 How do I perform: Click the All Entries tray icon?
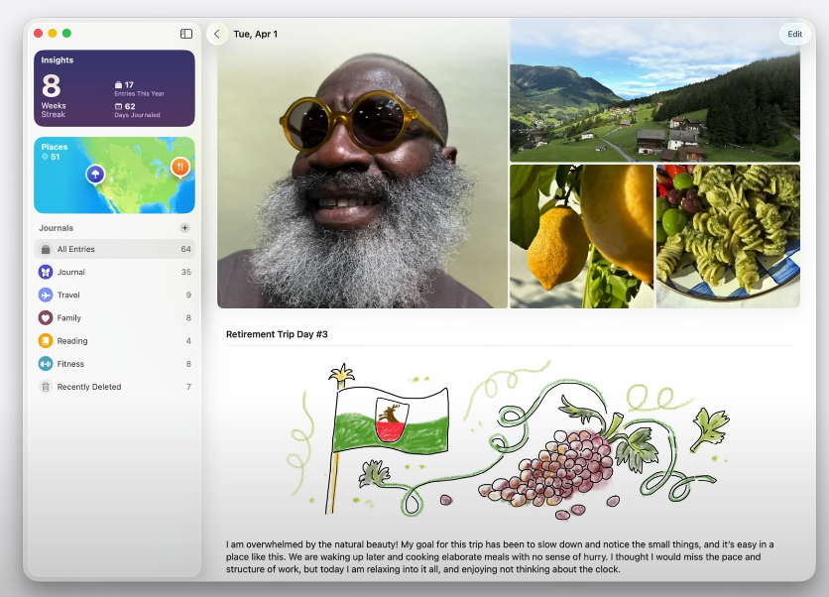pos(46,249)
